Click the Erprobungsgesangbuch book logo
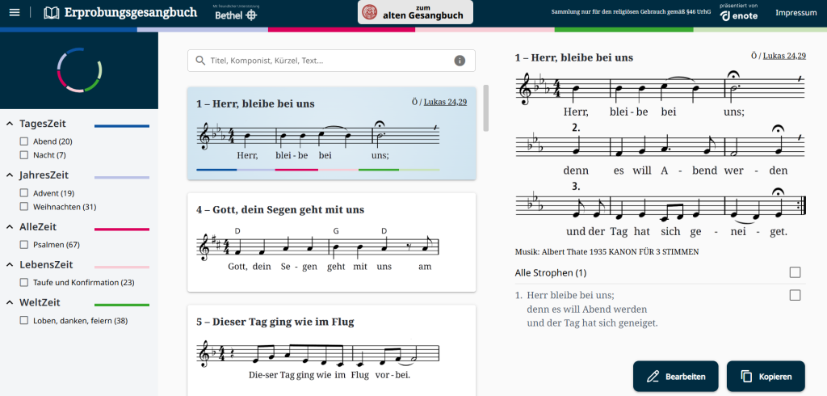The width and height of the screenshot is (827, 396). (x=52, y=13)
